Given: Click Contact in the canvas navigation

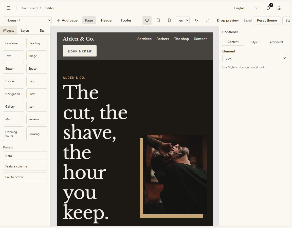Looking at the screenshot, I should tap(200, 39).
